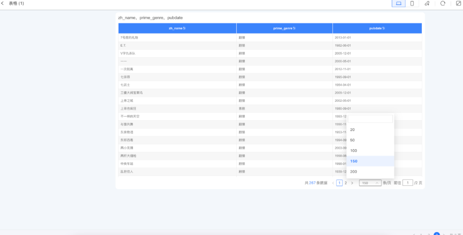Viewport: 463px width, 235px height.
Task: Click the zh_name, prime_genre, pubdate table title
Action: click(151, 18)
